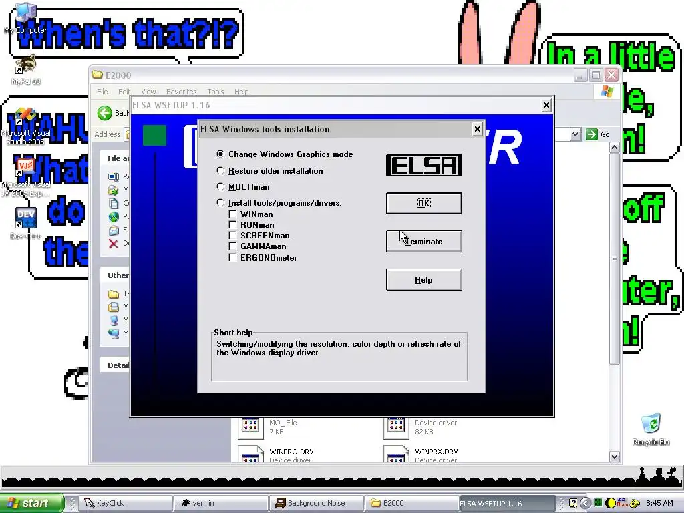Click the question mark tray icon

pos(573,503)
